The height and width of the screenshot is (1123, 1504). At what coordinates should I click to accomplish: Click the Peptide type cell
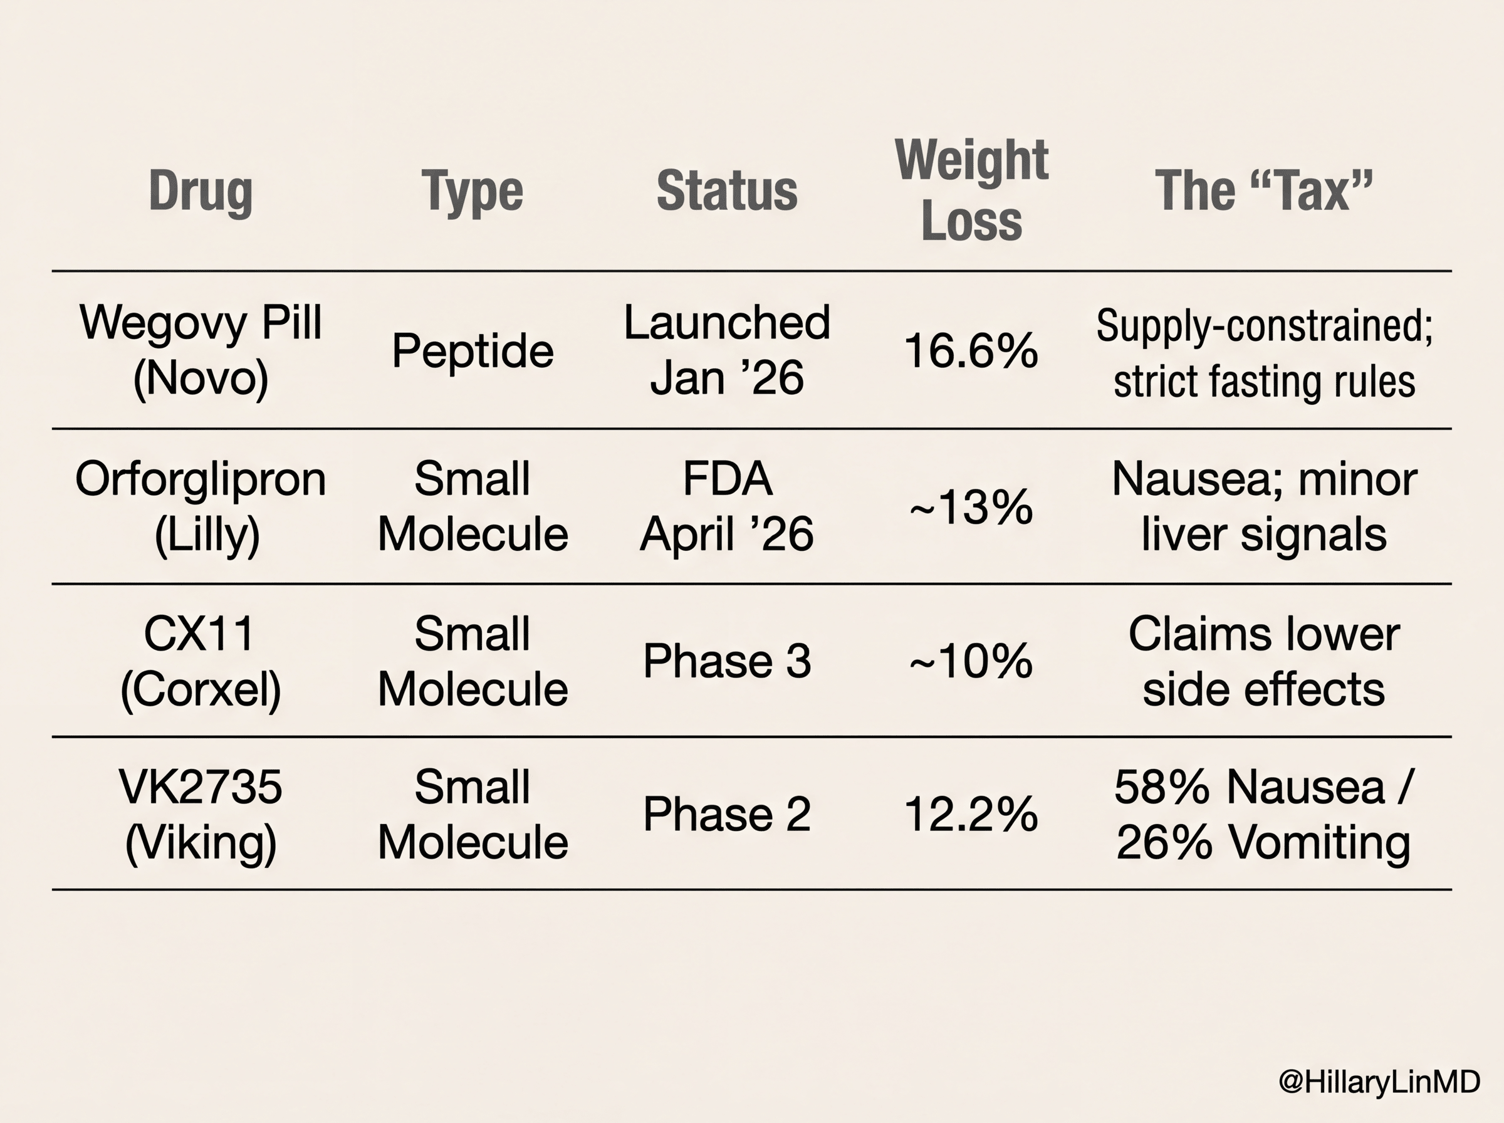click(473, 352)
